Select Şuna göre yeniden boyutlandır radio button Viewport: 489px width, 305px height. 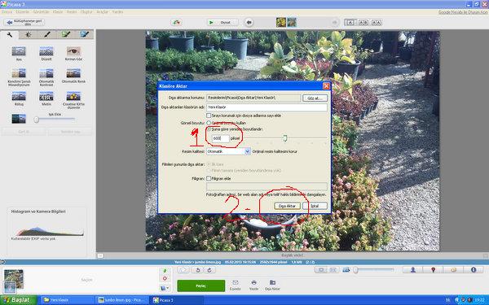click(209, 129)
